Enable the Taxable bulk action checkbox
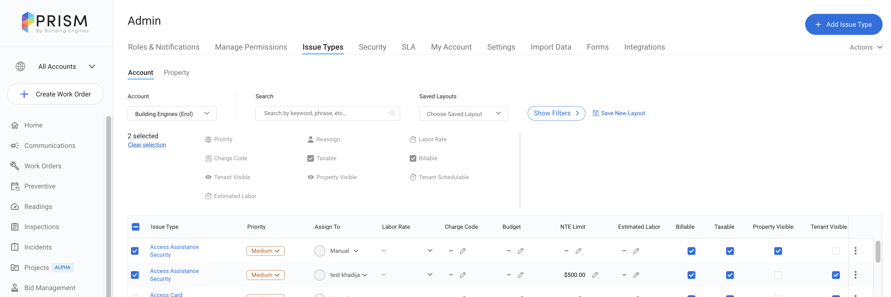 (310, 158)
